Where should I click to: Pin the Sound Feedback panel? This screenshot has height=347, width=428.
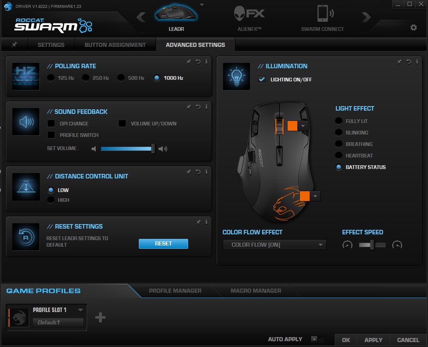click(x=189, y=107)
